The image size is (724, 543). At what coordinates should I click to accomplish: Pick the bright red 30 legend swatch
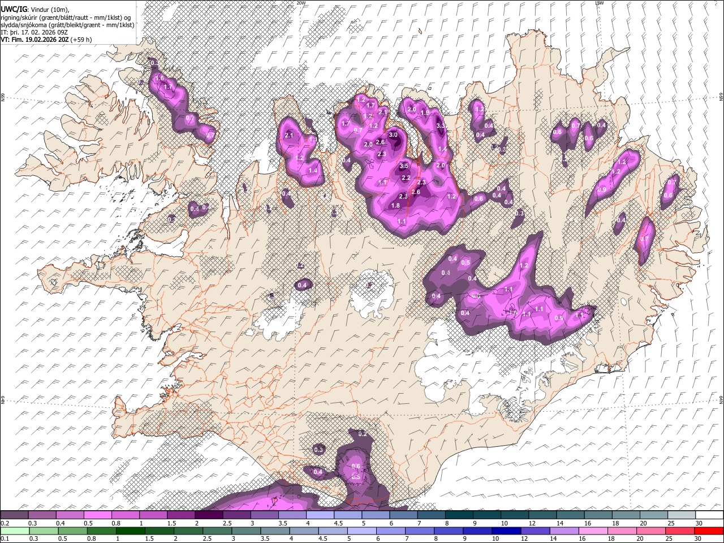pyautogui.click(x=709, y=531)
